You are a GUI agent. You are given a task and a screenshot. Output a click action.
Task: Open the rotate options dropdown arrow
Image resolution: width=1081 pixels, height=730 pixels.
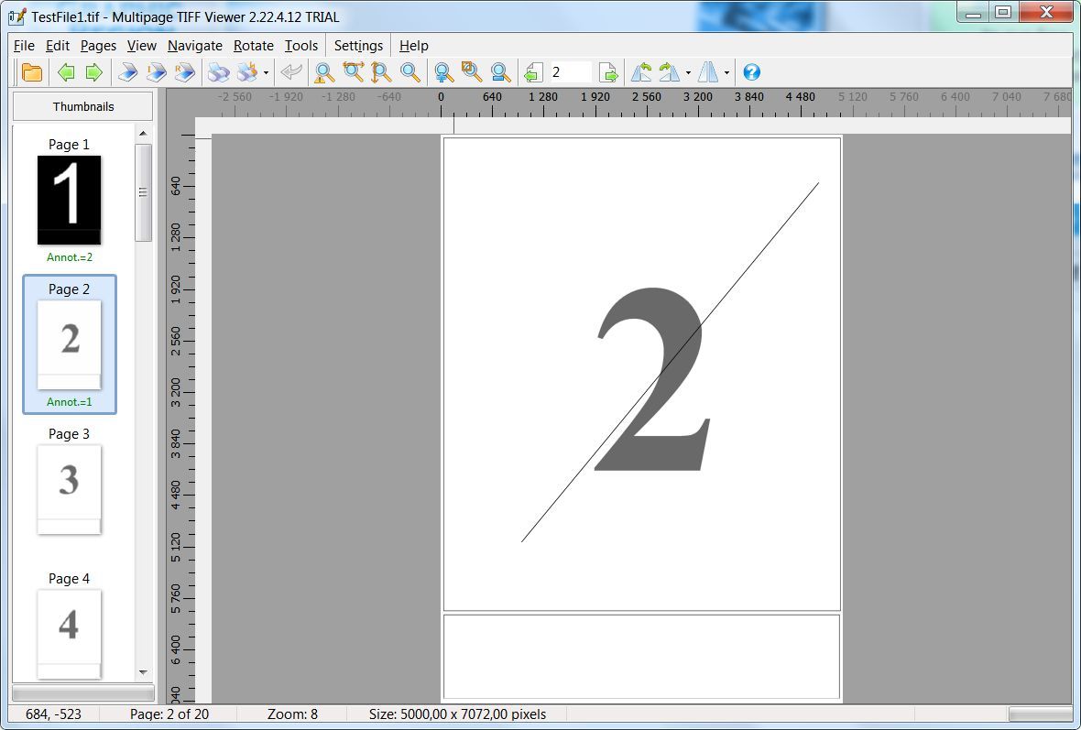click(x=688, y=73)
